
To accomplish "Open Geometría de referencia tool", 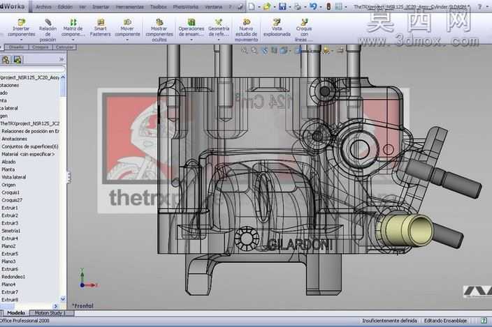I will 219,28.
